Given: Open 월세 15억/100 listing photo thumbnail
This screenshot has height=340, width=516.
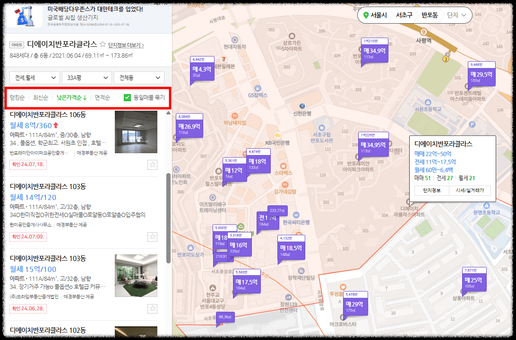Looking at the screenshot, I should pos(136,275).
